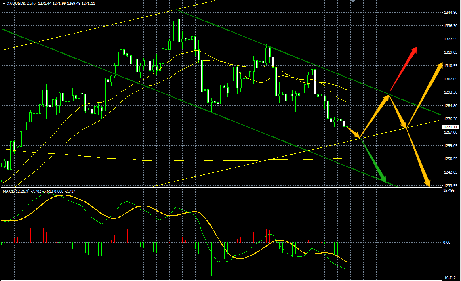This screenshot has height=281, width=461.
Task: Select the orange arrow pointing up to 1310.55
Action: tap(425, 95)
